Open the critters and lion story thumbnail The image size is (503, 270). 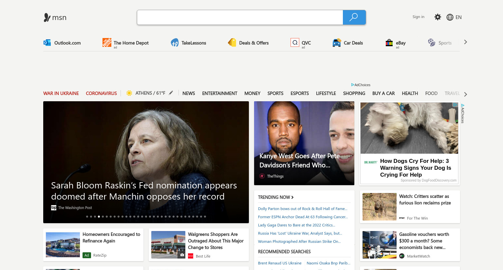click(x=380, y=207)
